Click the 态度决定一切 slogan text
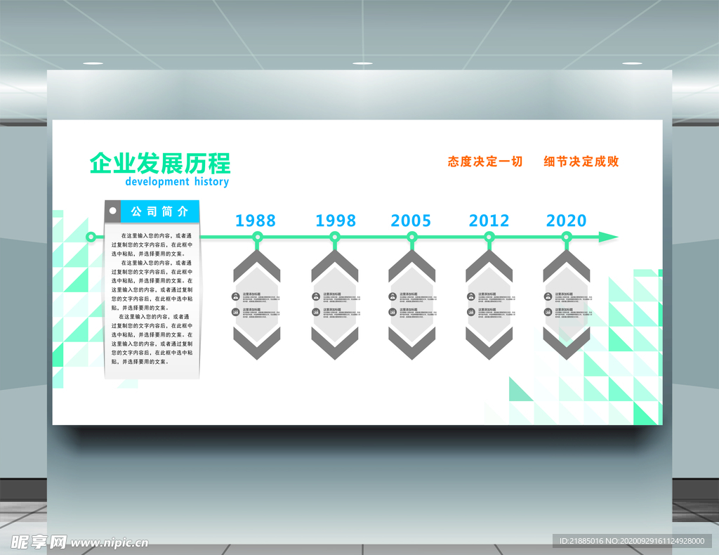Screen dimensions: 719x555 485,162
